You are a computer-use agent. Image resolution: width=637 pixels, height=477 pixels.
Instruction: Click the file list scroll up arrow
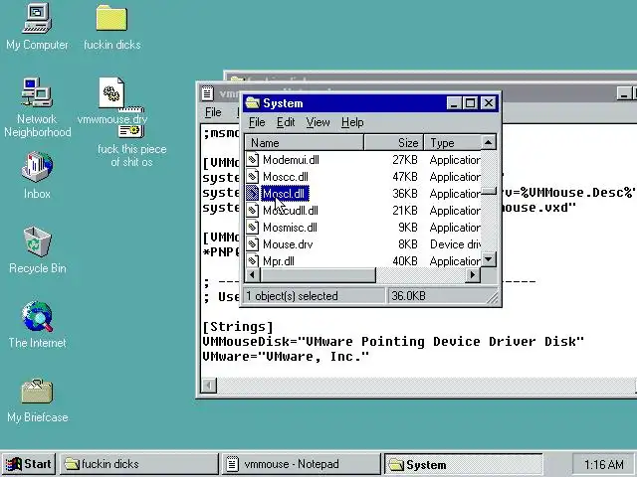(x=489, y=142)
